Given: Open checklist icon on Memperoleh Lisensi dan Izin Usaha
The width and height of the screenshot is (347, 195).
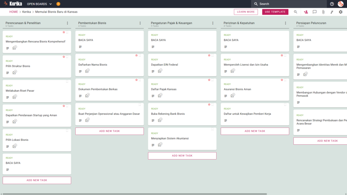Looking at the screenshot, I should 232,71.
